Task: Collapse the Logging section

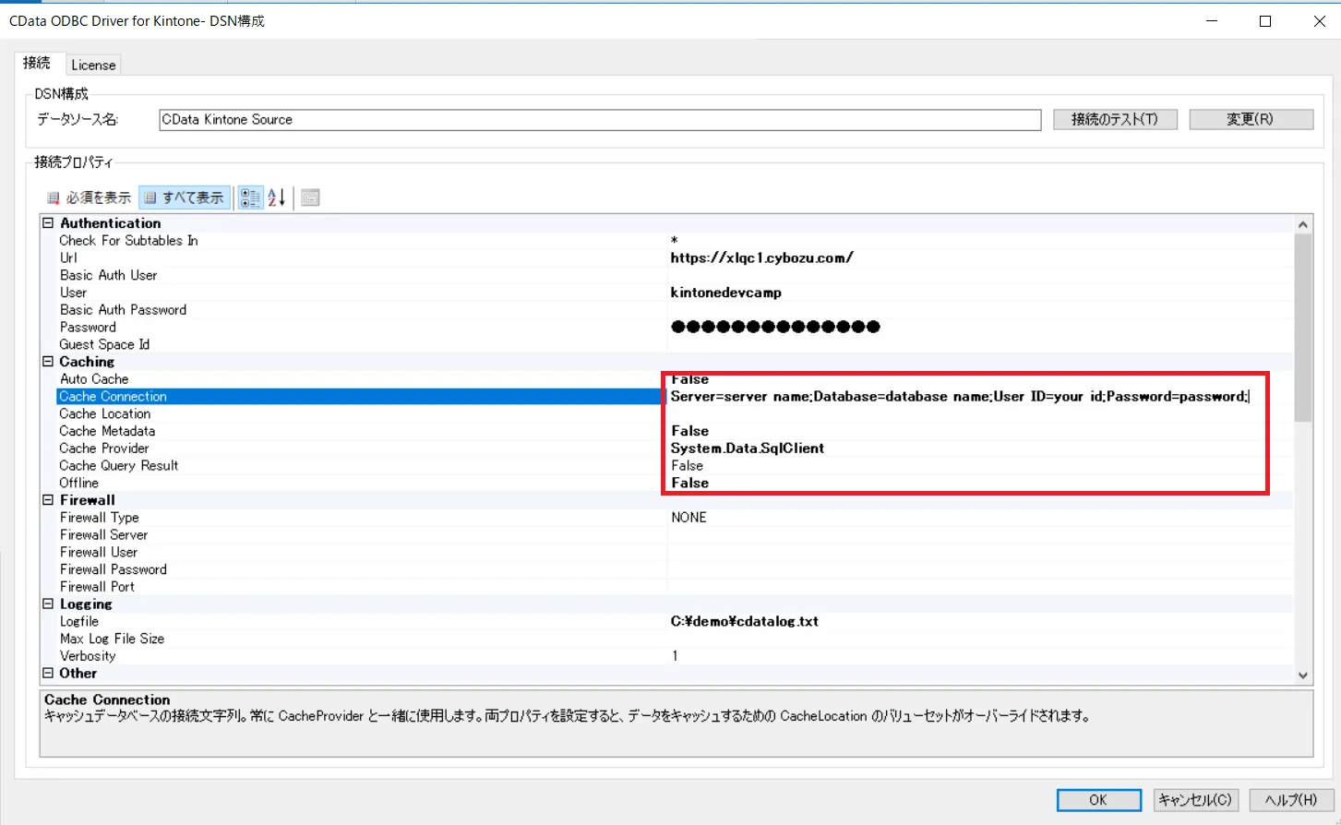Action: (x=47, y=604)
